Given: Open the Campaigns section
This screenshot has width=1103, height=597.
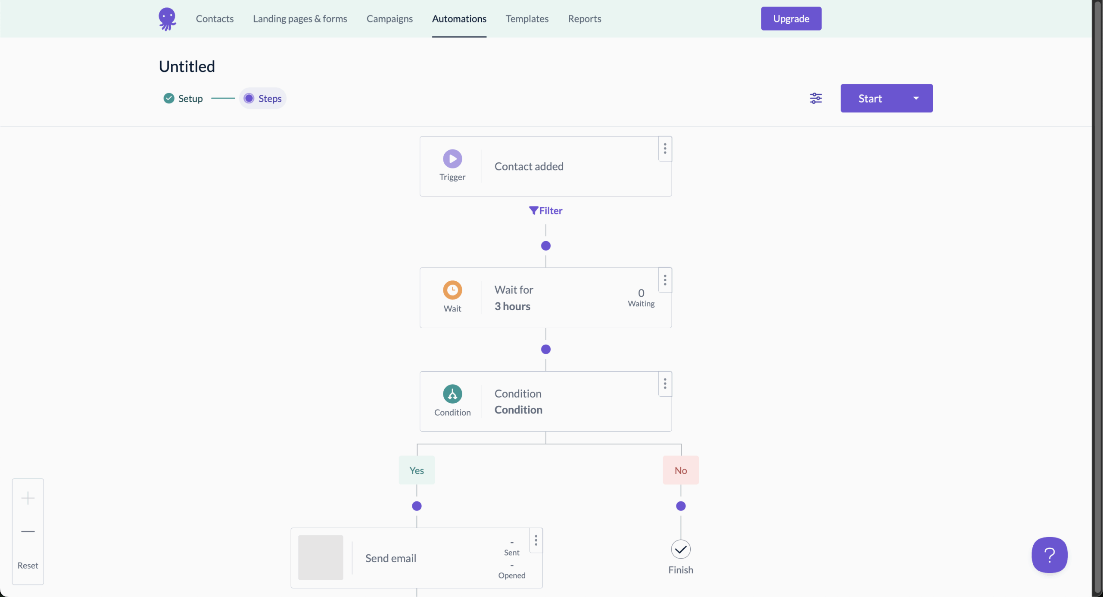Looking at the screenshot, I should [x=389, y=19].
